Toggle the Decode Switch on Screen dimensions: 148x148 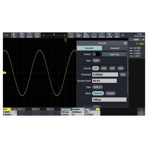click(96, 54)
